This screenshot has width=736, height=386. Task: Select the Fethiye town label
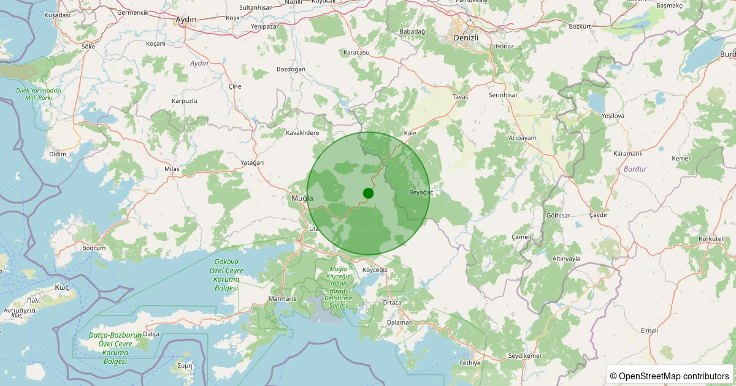469,363
